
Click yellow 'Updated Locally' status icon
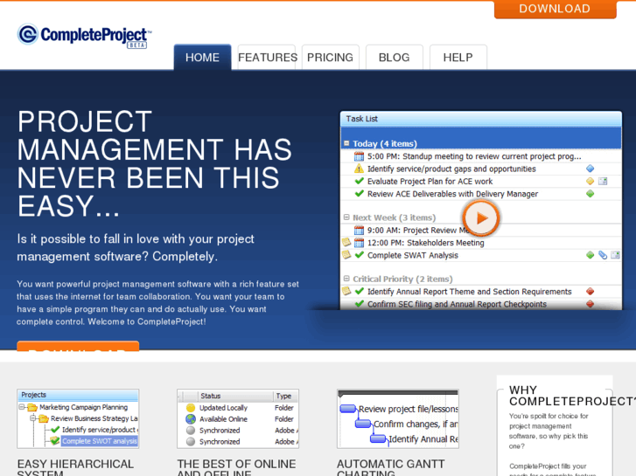[x=191, y=408]
